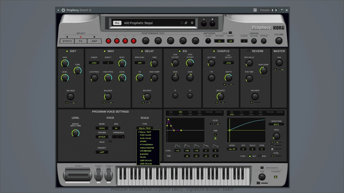The height and width of the screenshot is (193, 344).
Task: Open the WAH Sweep LFO3 dropdown
Action: click(x=94, y=63)
